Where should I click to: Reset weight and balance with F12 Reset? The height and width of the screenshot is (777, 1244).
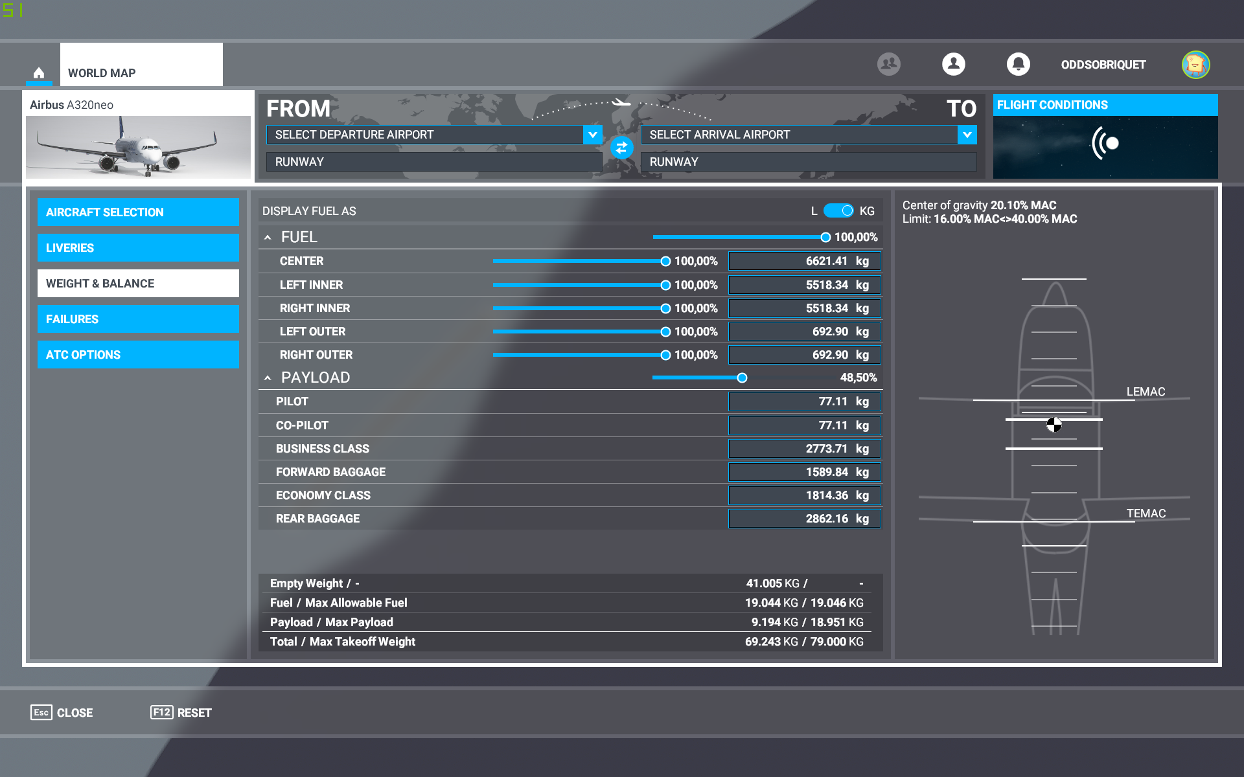point(181,712)
